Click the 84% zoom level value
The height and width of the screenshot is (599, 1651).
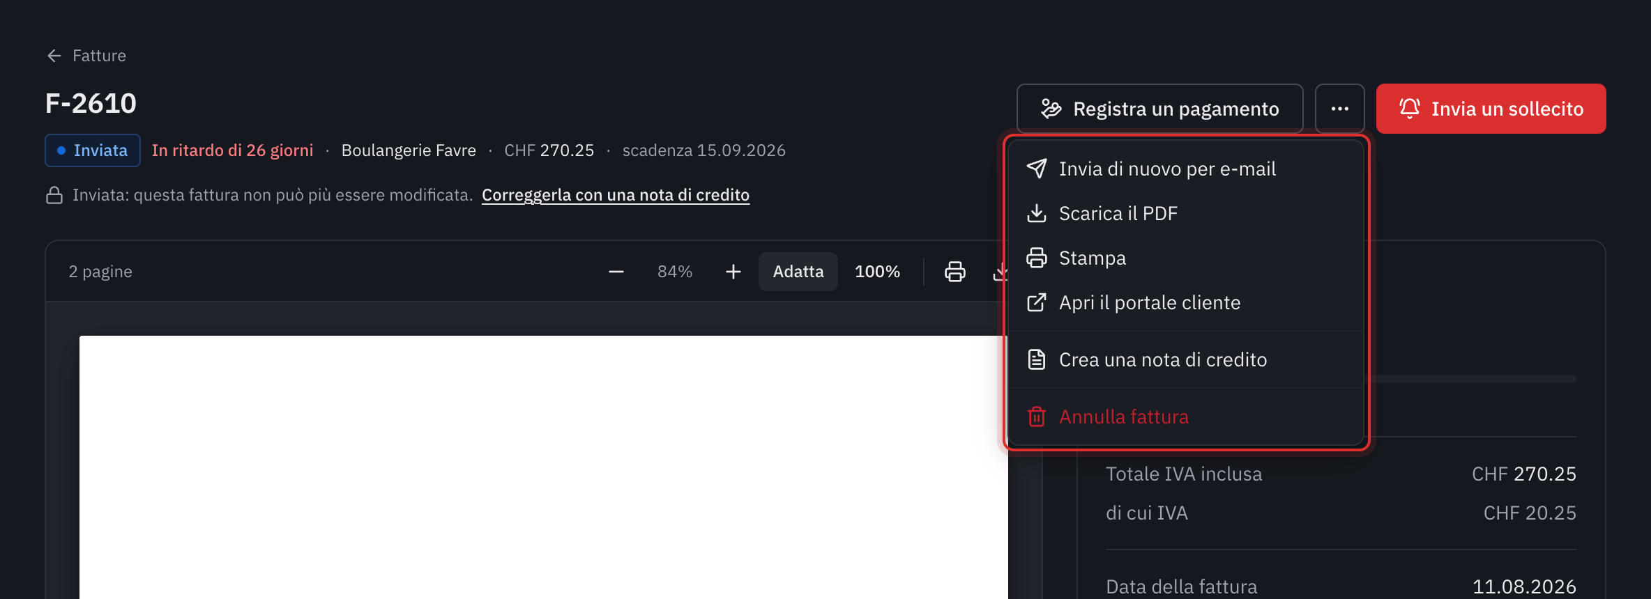click(675, 272)
